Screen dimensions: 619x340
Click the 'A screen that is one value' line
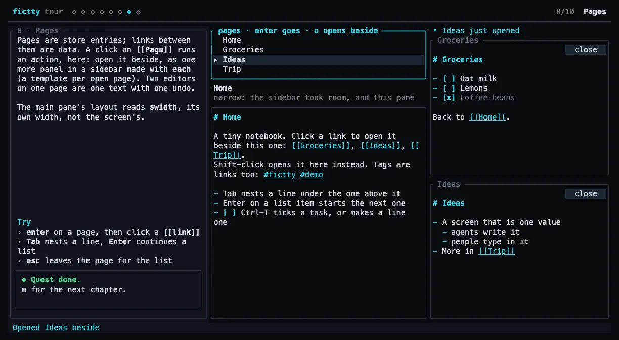point(497,222)
